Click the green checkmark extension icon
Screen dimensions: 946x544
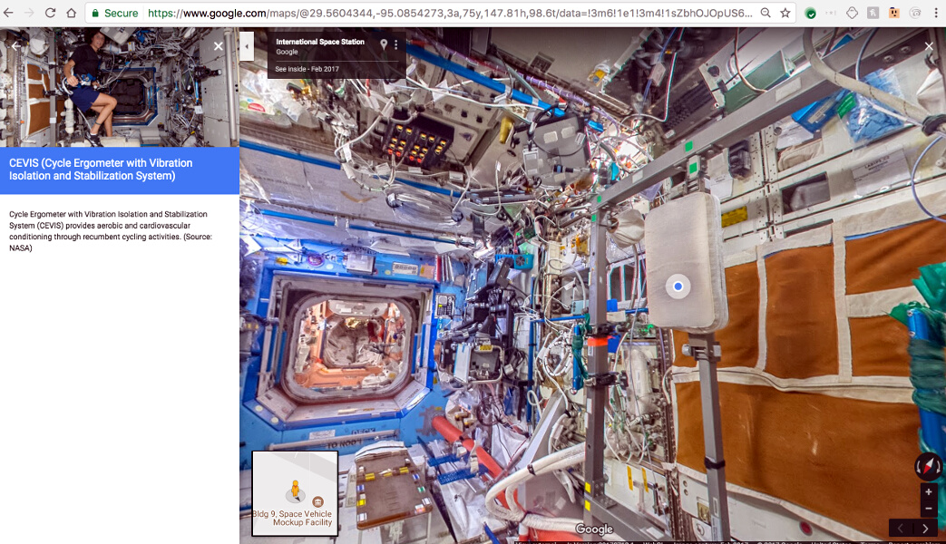pos(810,13)
